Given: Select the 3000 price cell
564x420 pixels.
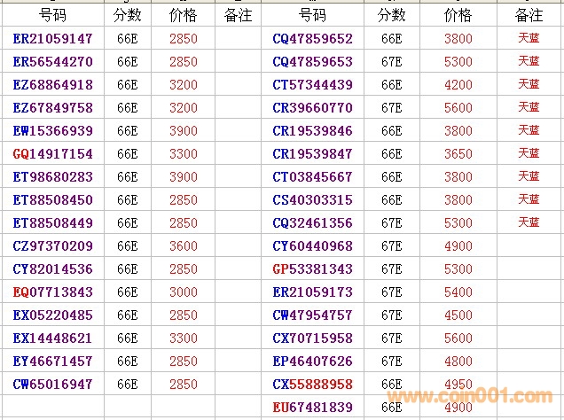Looking at the screenshot, I should tap(184, 292).
